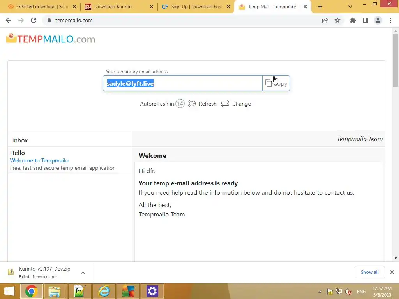Close the Download Kurinto tab

[152, 7]
